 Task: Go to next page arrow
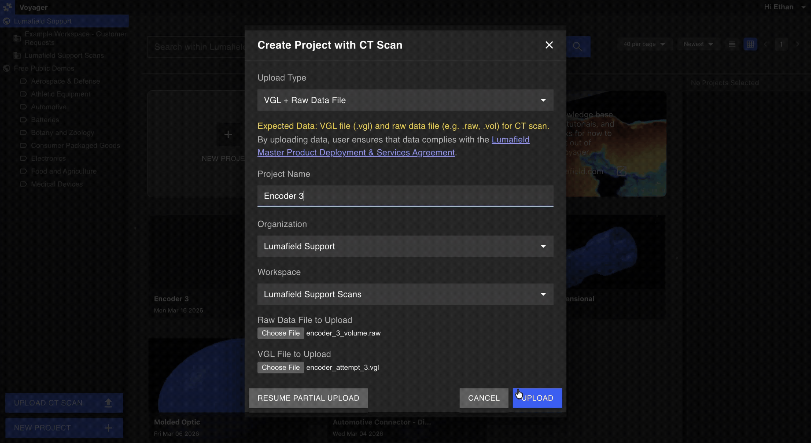[798, 44]
